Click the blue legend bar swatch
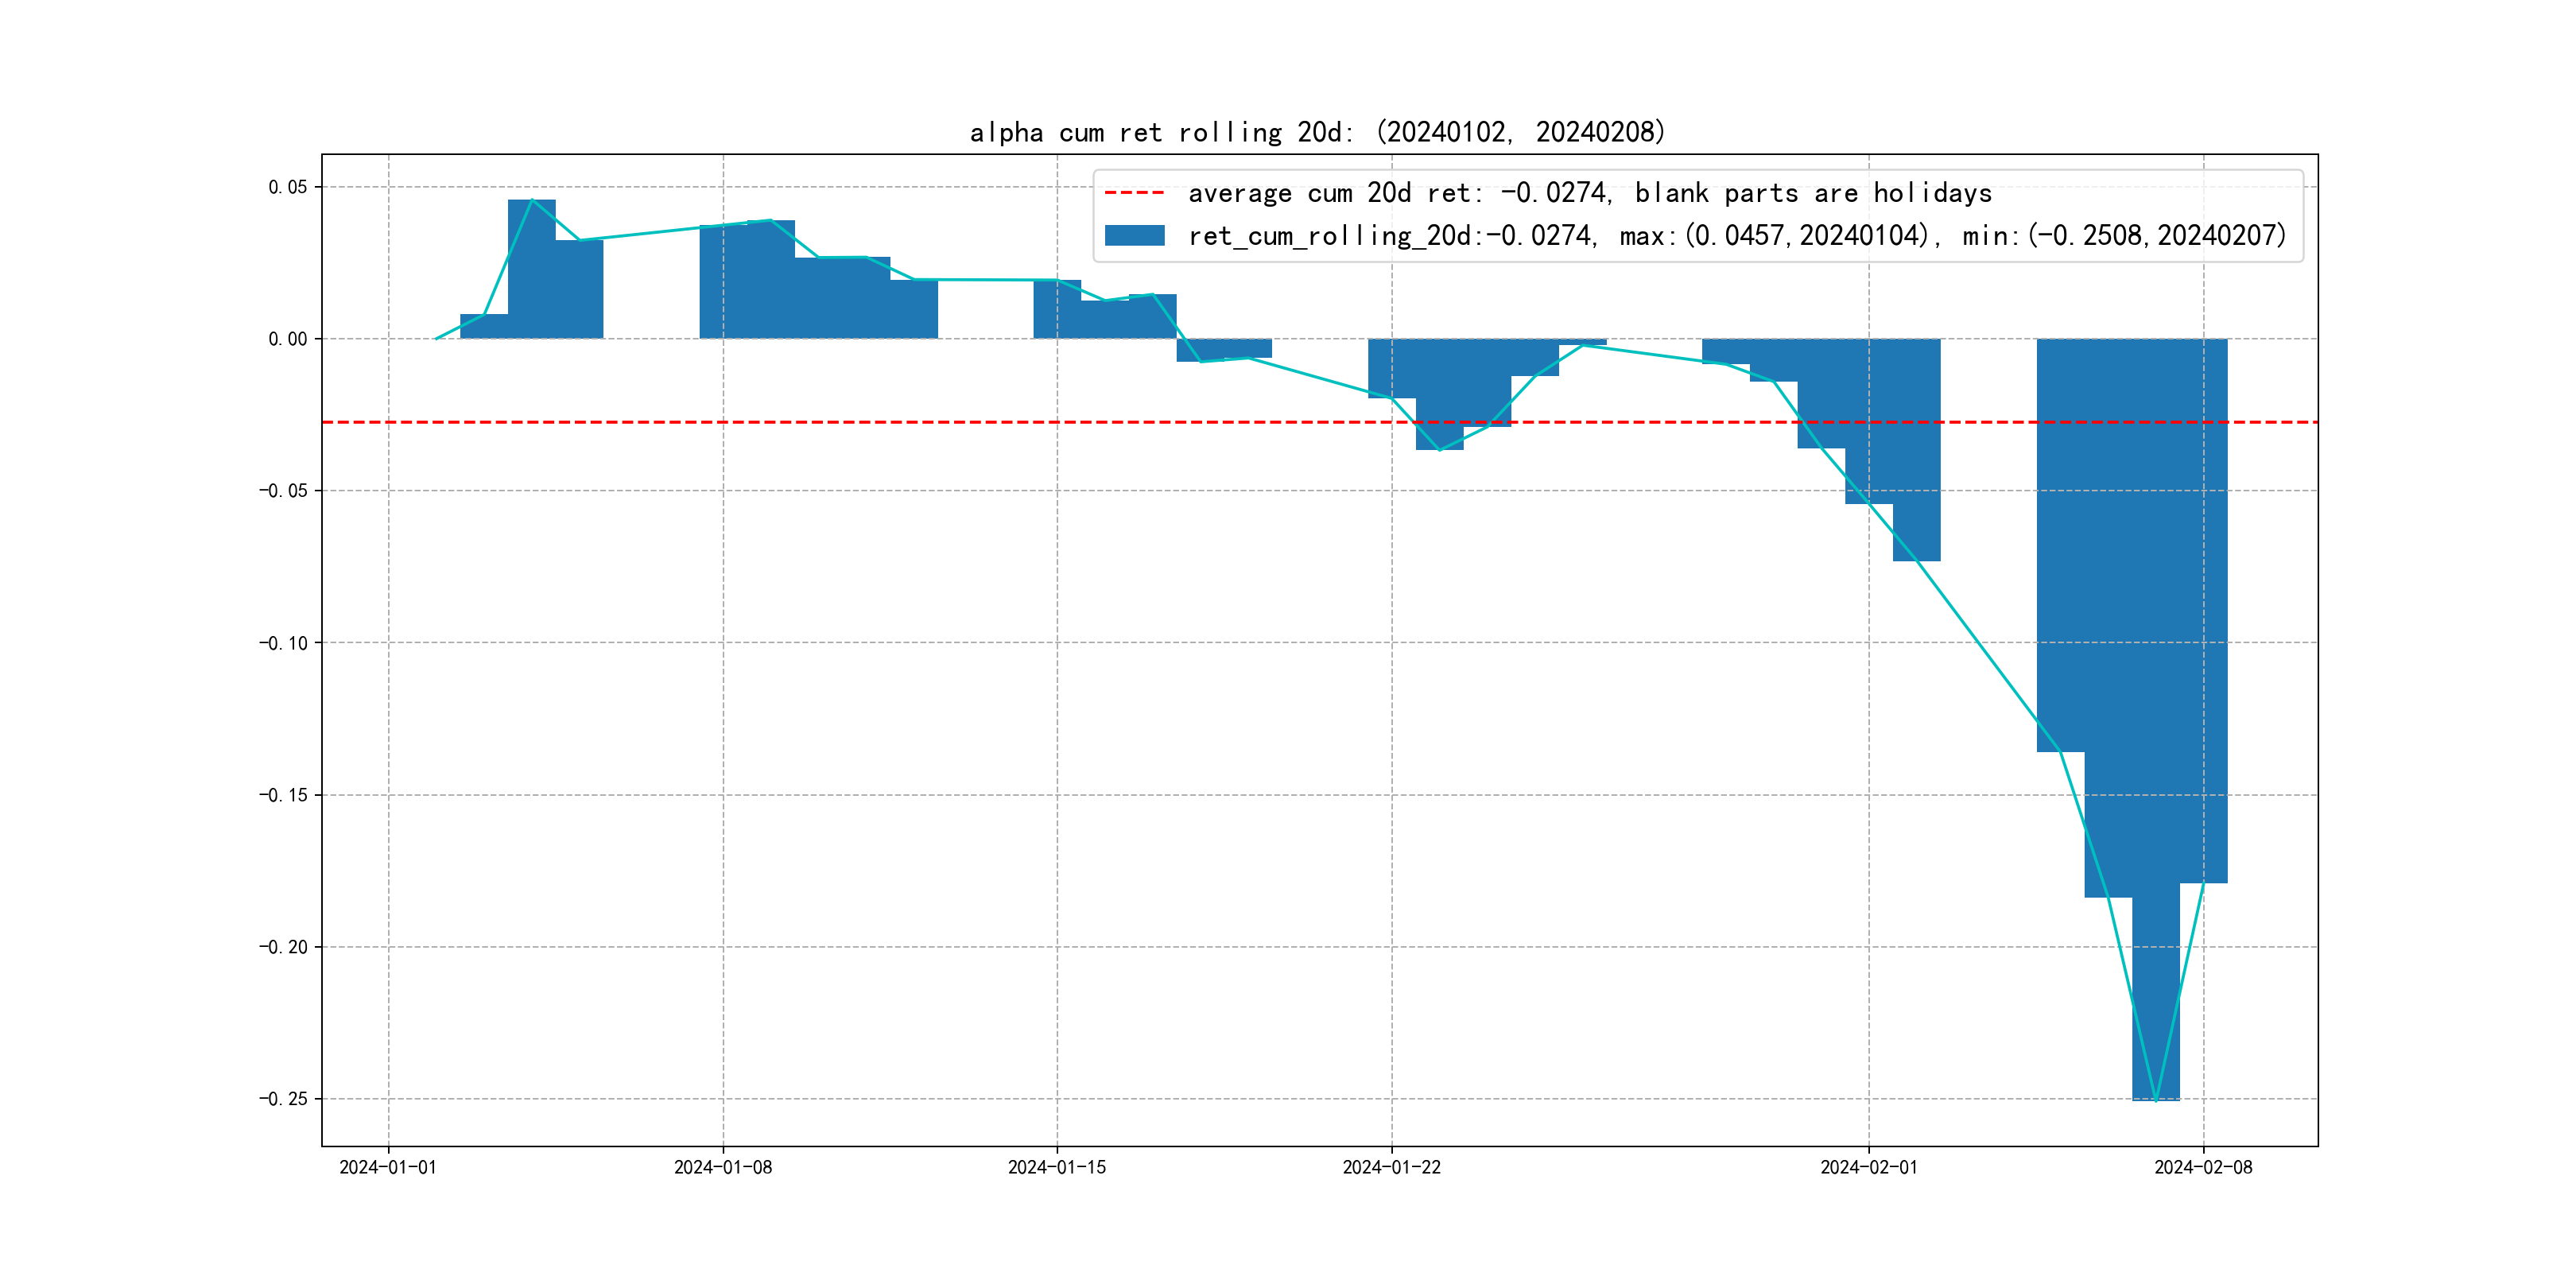The image size is (2576, 1288). [x=1134, y=236]
